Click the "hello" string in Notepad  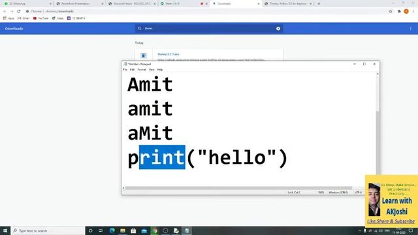point(236,157)
